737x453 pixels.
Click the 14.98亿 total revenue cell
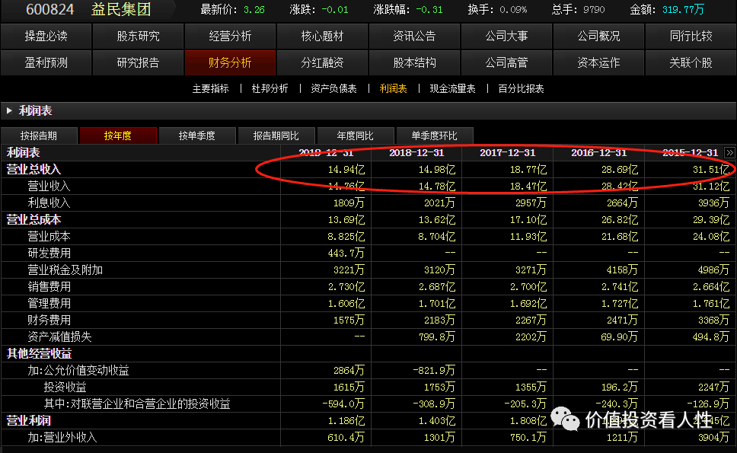[437, 170]
